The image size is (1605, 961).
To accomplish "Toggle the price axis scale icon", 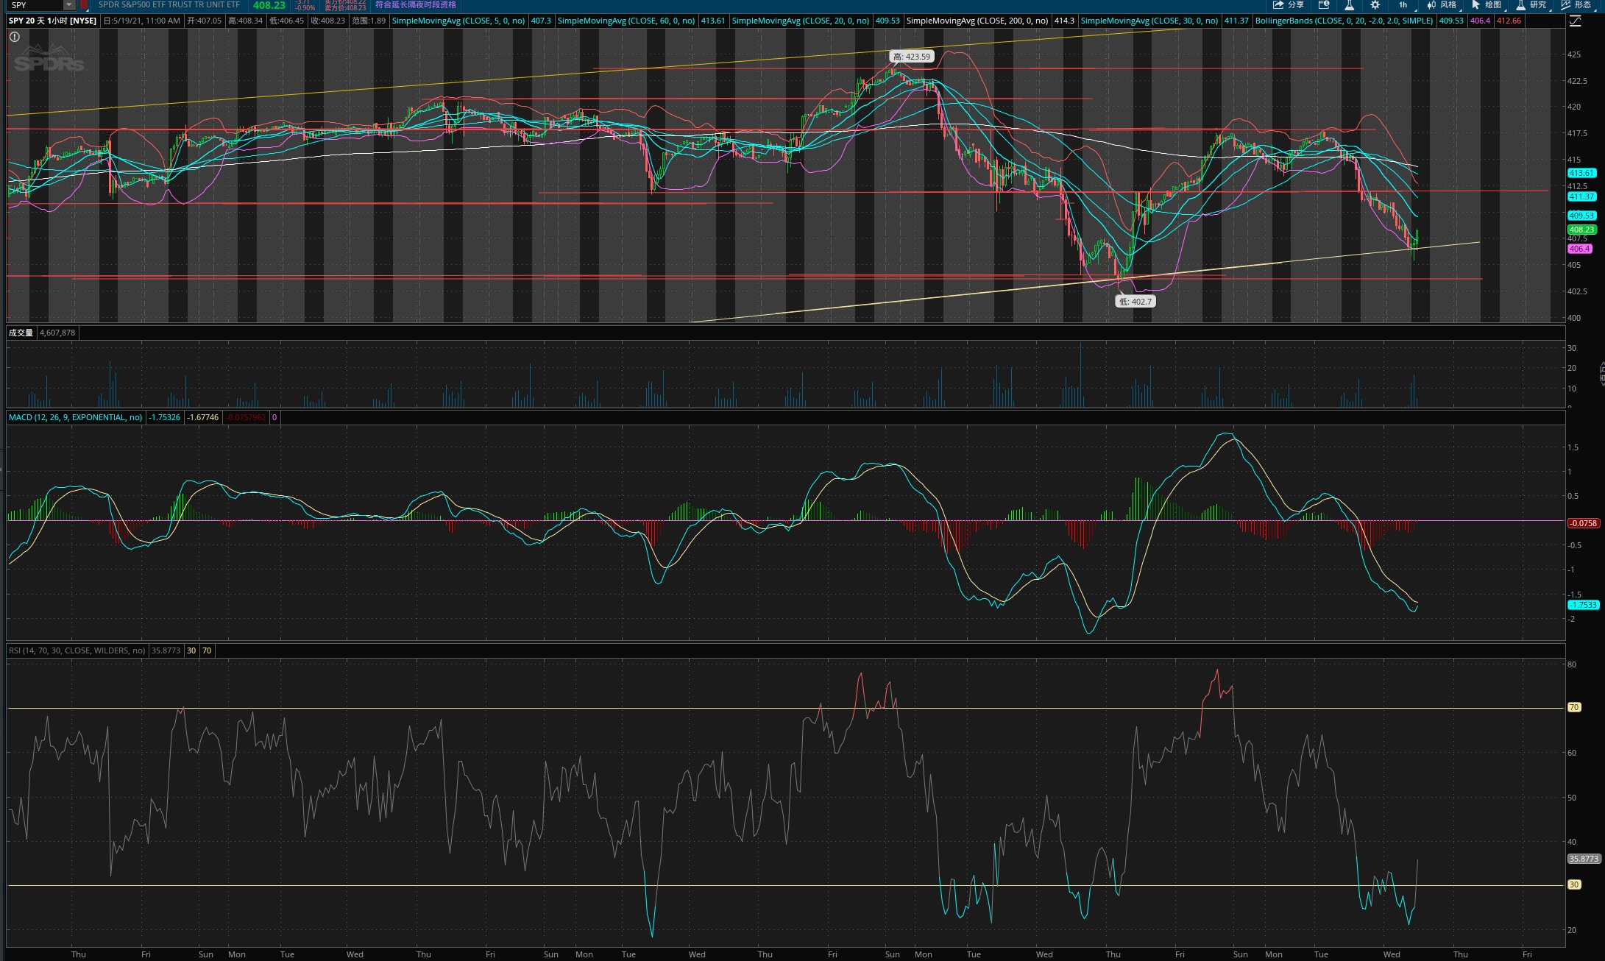I will pyautogui.click(x=1575, y=21).
